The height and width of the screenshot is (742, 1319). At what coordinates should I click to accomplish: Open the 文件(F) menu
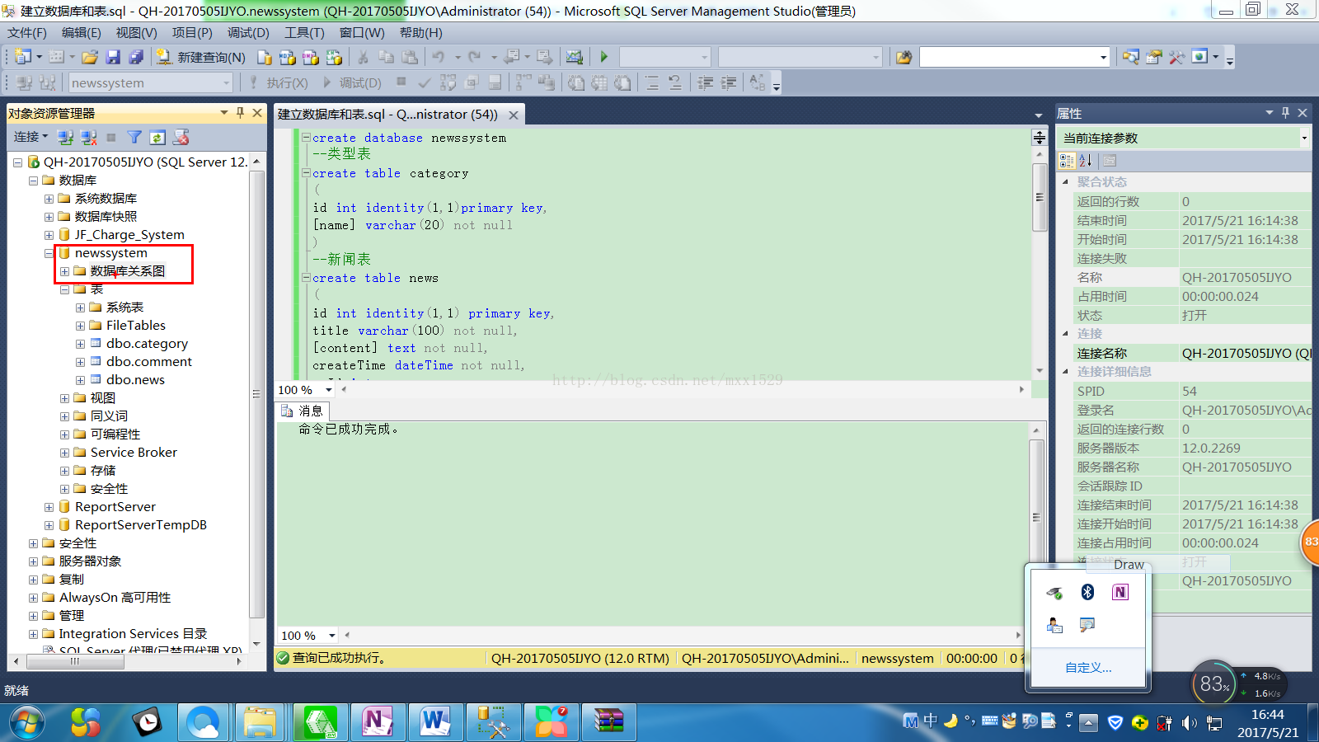tap(27, 32)
